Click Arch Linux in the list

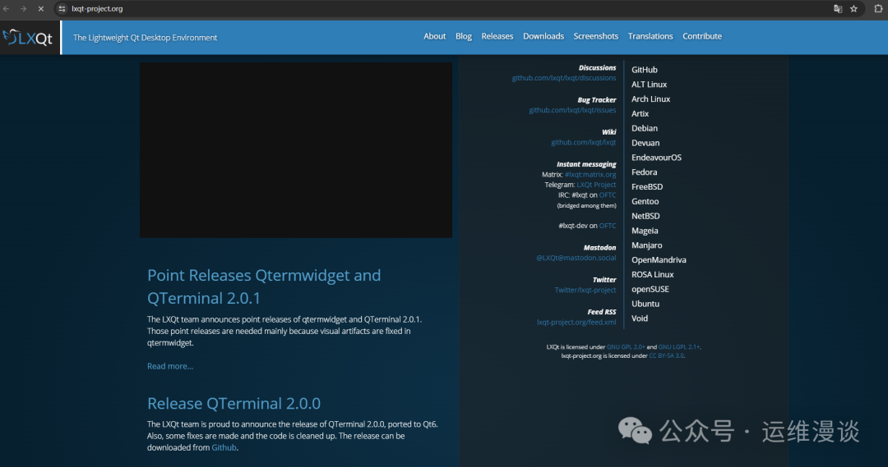point(650,99)
